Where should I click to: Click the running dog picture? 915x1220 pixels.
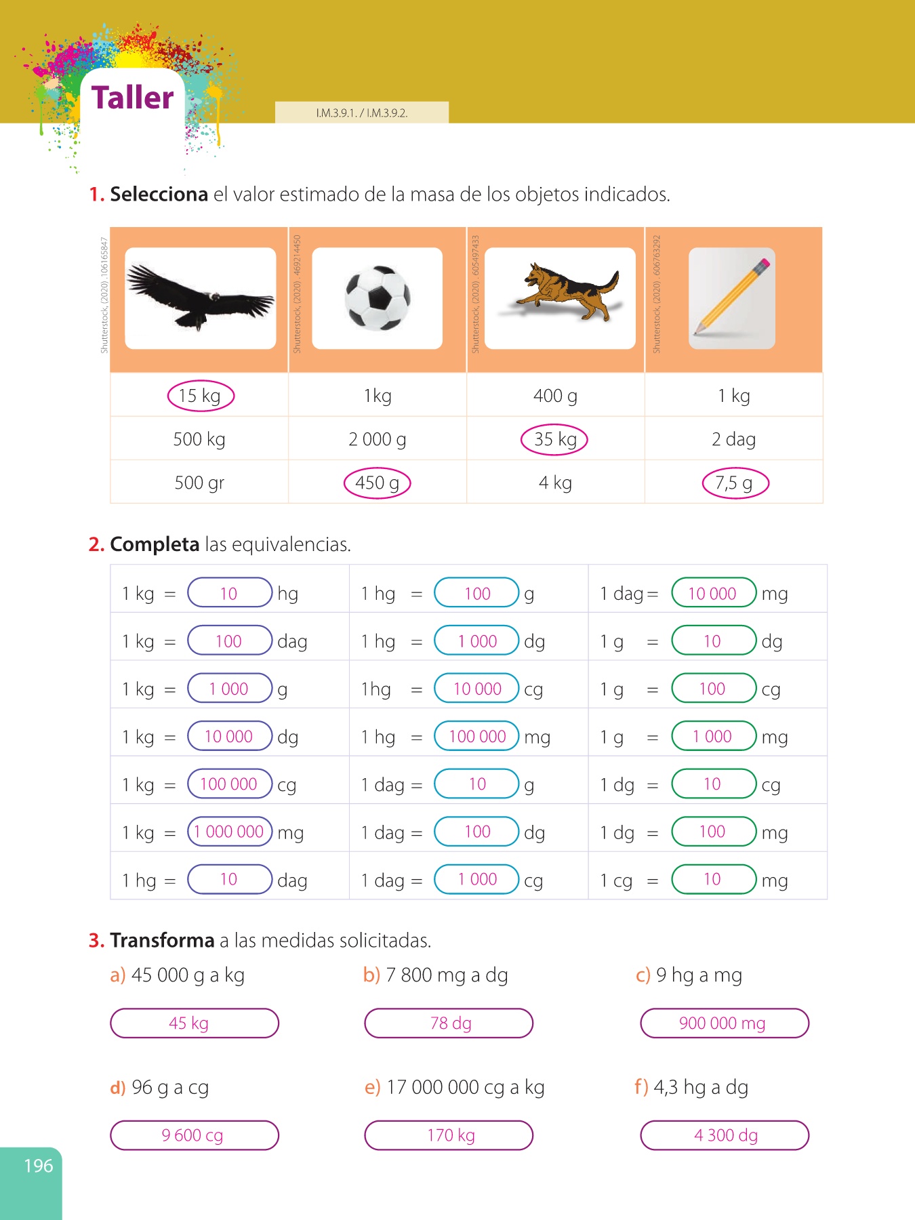pos(560,298)
